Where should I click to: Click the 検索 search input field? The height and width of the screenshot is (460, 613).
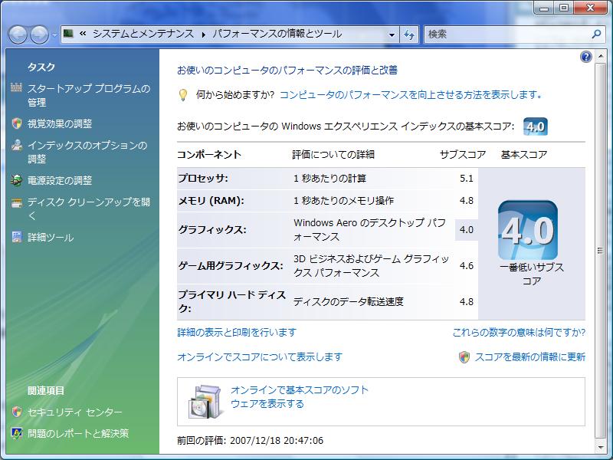tap(506, 34)
